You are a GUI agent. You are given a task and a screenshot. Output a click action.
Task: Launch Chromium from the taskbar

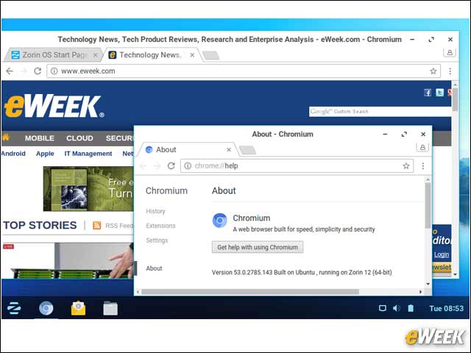[46, 308]
